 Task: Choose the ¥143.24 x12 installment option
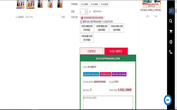(116, 28)
